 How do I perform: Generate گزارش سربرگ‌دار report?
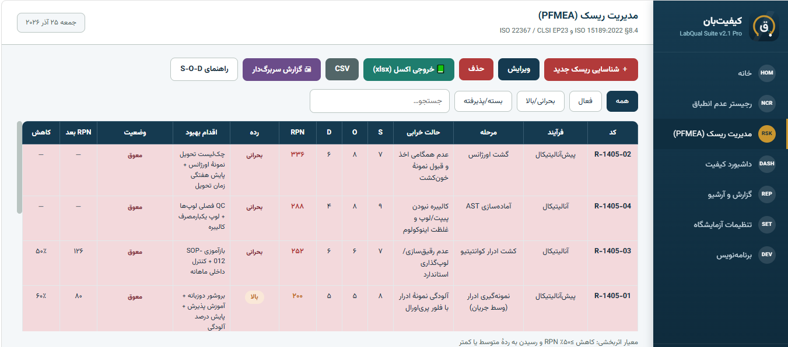[282, 69]
